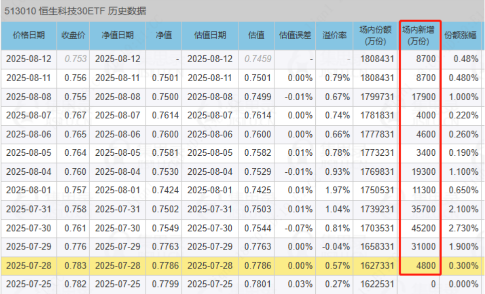Click share amount 1739231
This screenshot has height=294, width=485.
click(x=377, y=209)
